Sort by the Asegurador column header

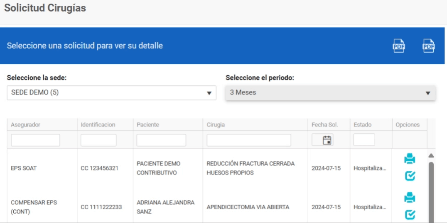coord(26,125)
